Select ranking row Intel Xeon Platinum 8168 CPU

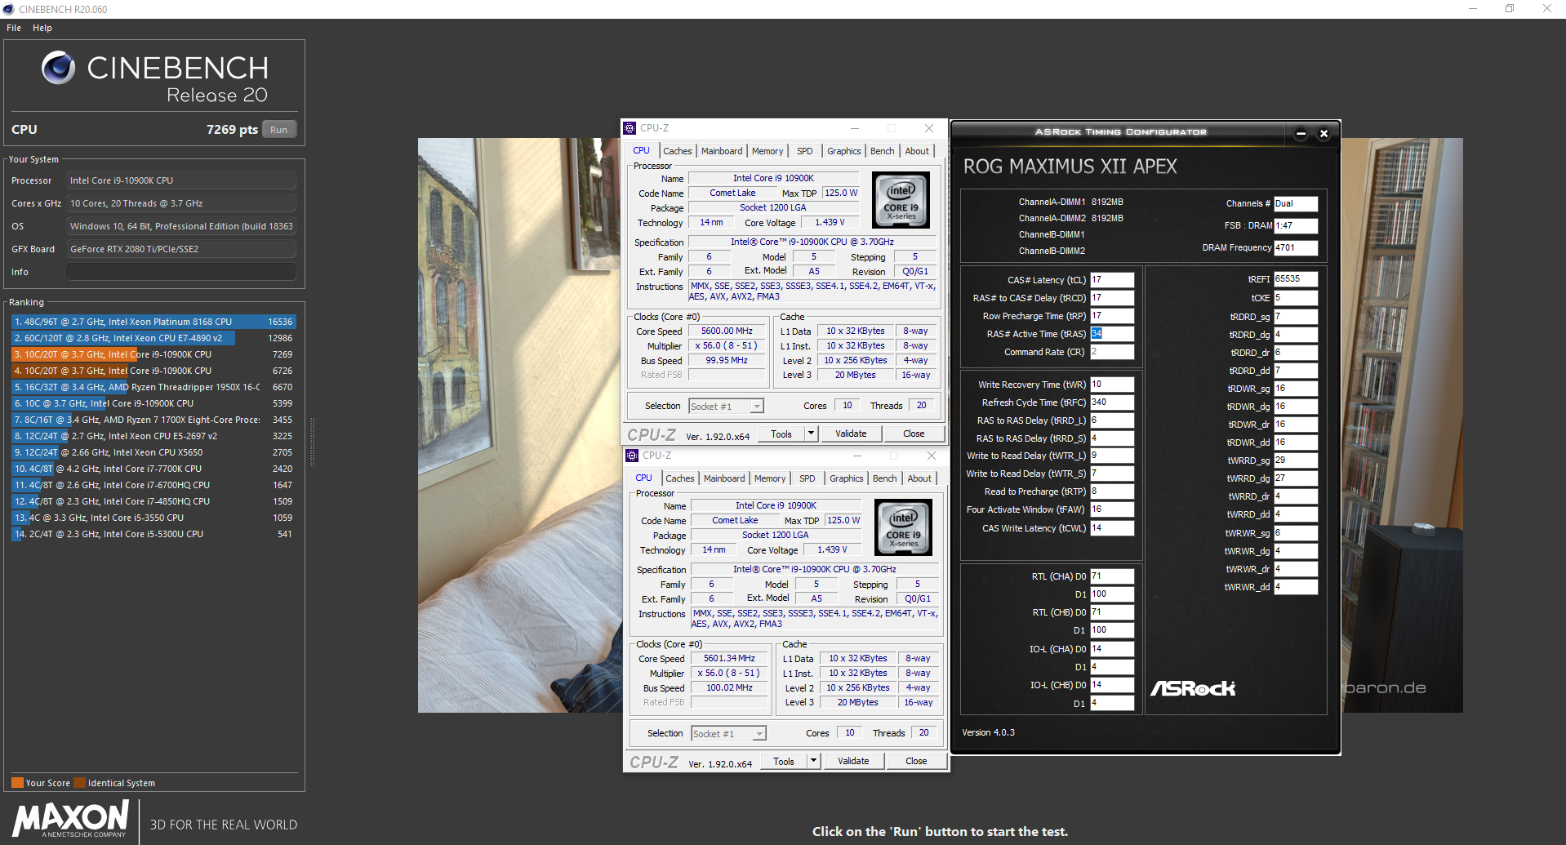click(153, 322)
